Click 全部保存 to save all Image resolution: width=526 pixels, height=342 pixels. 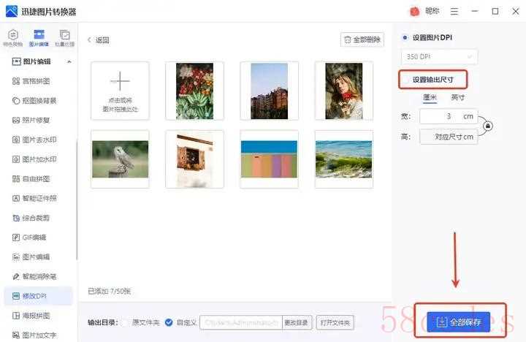pyautogui.click(x=459, y=322)
